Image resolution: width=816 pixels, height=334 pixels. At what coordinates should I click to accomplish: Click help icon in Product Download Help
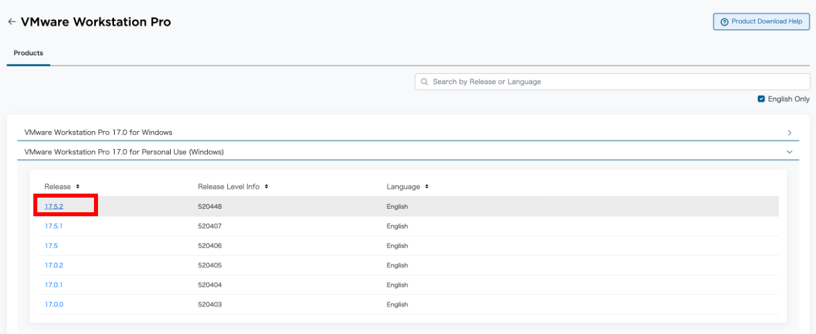(725, 22)
